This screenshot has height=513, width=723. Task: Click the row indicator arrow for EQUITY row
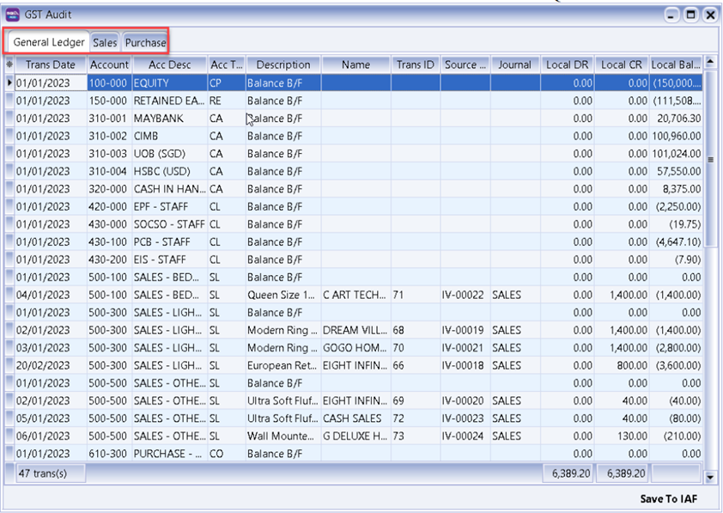click(9, 83)
